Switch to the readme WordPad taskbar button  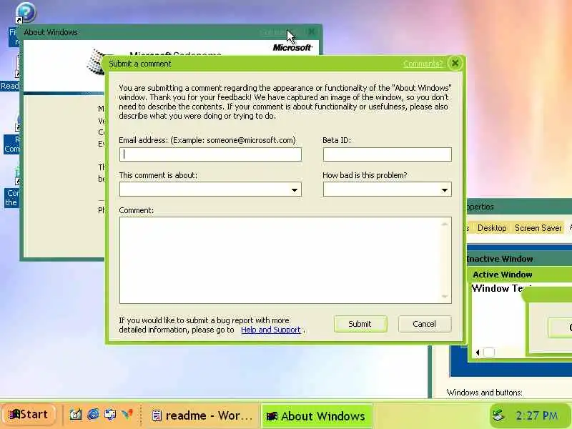pos(202,415)
